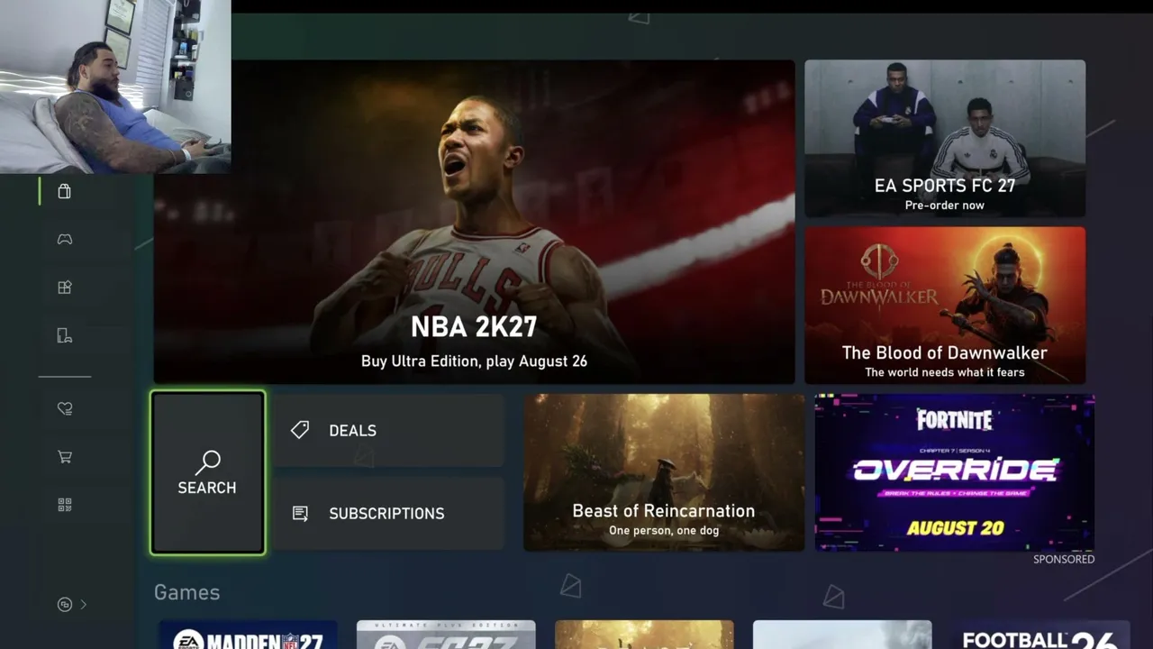Click the streamer webcam overlay
This screenshot has width=1153, height=649.
[x=115, y=87]
